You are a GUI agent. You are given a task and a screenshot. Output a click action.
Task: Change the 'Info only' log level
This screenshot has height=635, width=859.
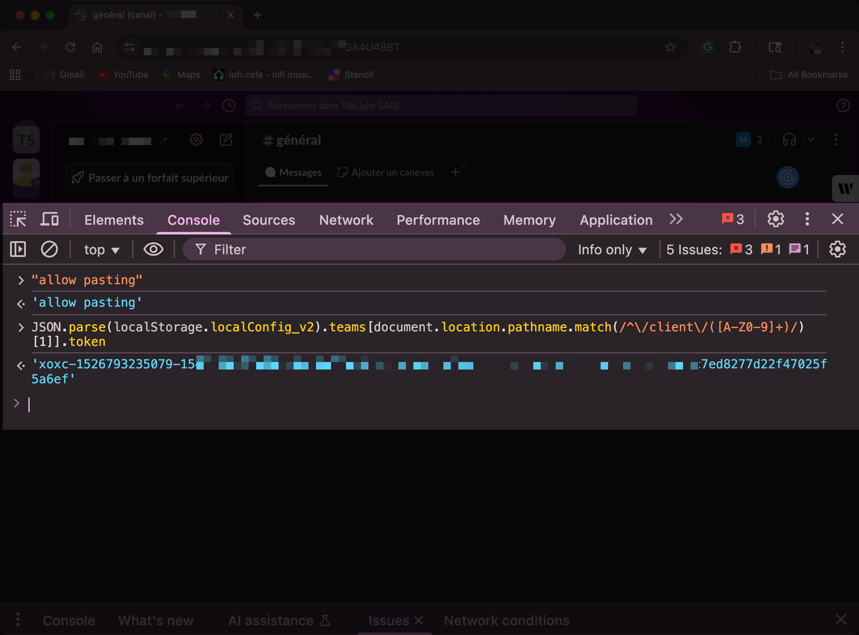(611, 249)
